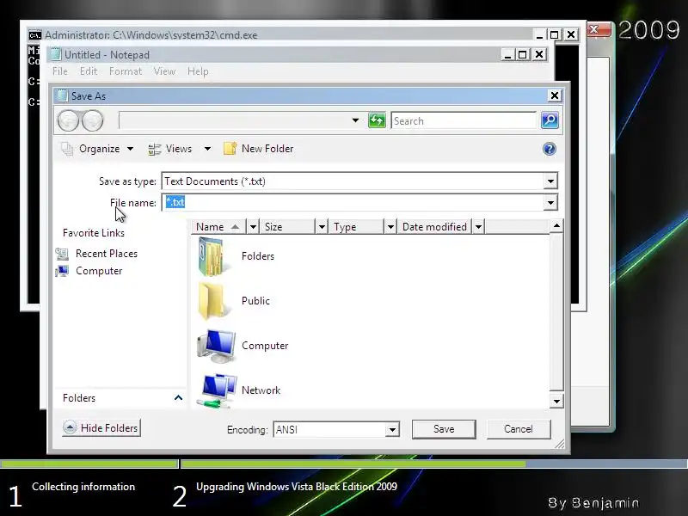This screenshot has height=516, width=688.
Task: Click the Save As resize grip corner
Action: tap(560, 444)
